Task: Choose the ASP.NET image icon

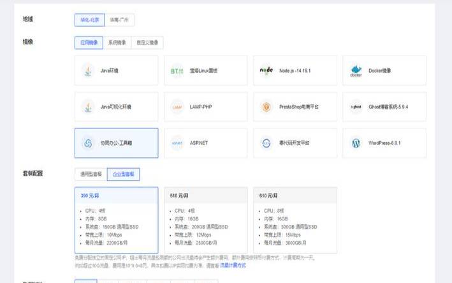Action: [x=177, y=143]
